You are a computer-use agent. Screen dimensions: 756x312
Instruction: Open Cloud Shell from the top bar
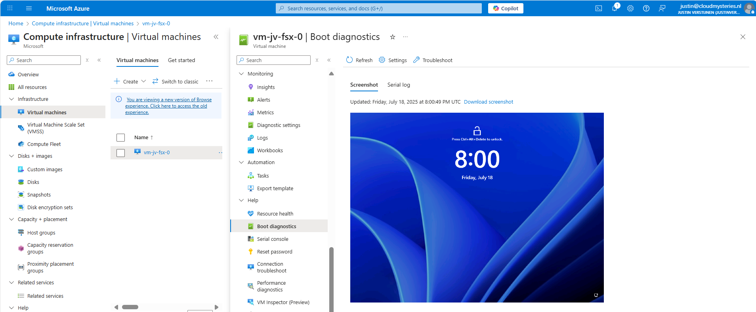[598, 8]
